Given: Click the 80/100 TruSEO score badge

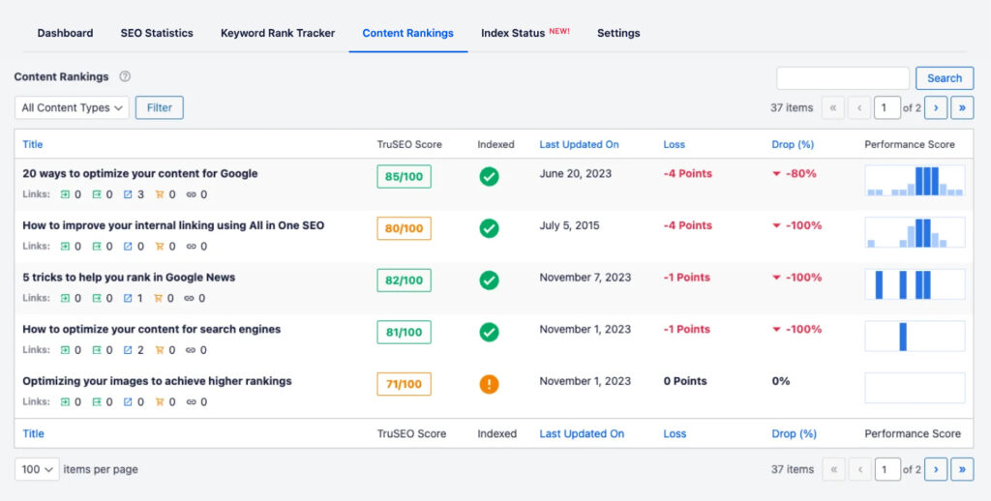Looking at the screenshot, I should (404, 228).
